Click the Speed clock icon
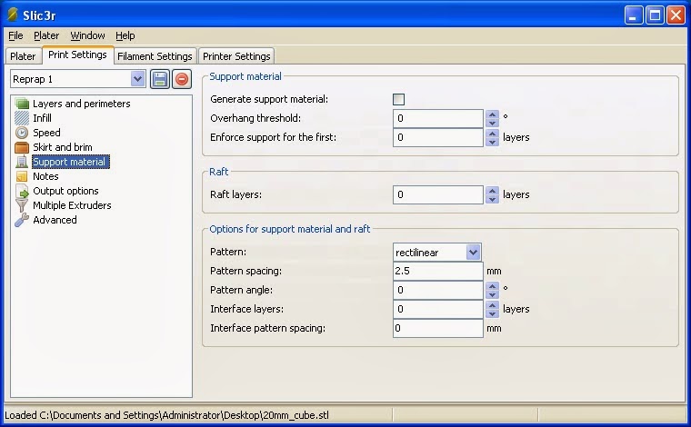Screen dimensions: 691x427 [x=22, y=133]
